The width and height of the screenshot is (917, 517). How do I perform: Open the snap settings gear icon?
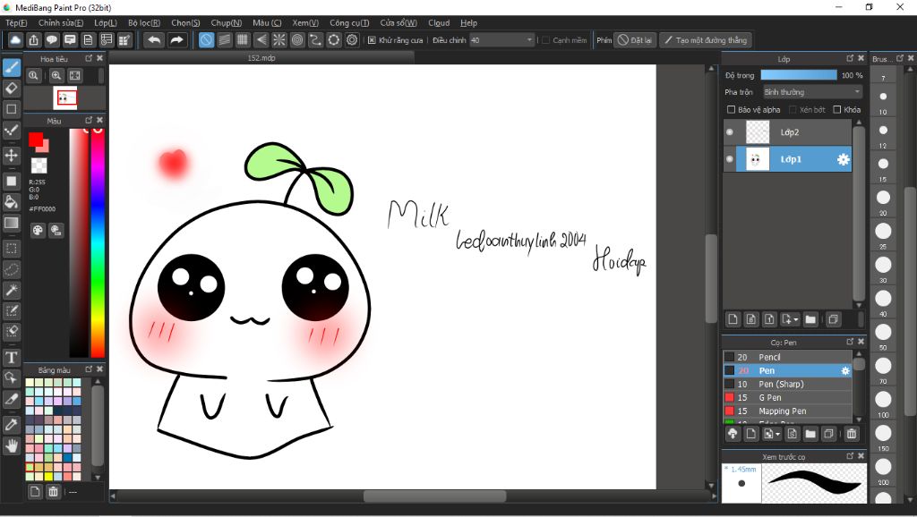[x=352, y=39]
